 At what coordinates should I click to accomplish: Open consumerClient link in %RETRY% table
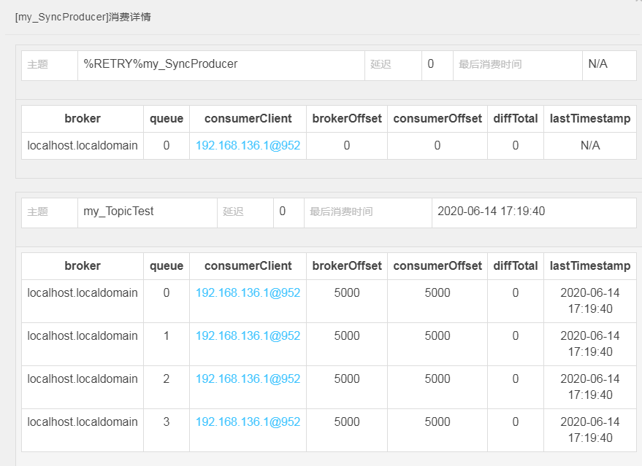pyautogui.click(x=248, y=146)
